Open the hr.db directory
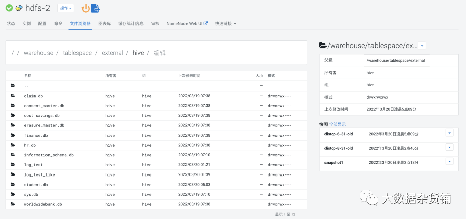Image resolution: width=466 pixels, height=219 pixels. click(x=30, y=145)
